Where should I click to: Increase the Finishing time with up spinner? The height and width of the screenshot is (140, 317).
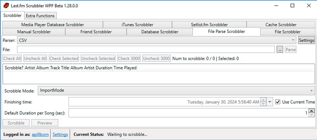pos(263,100)
